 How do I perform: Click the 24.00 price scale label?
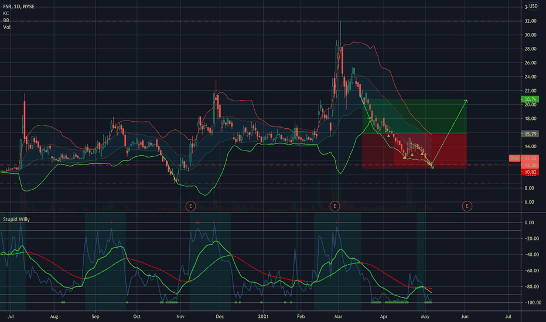530,77
